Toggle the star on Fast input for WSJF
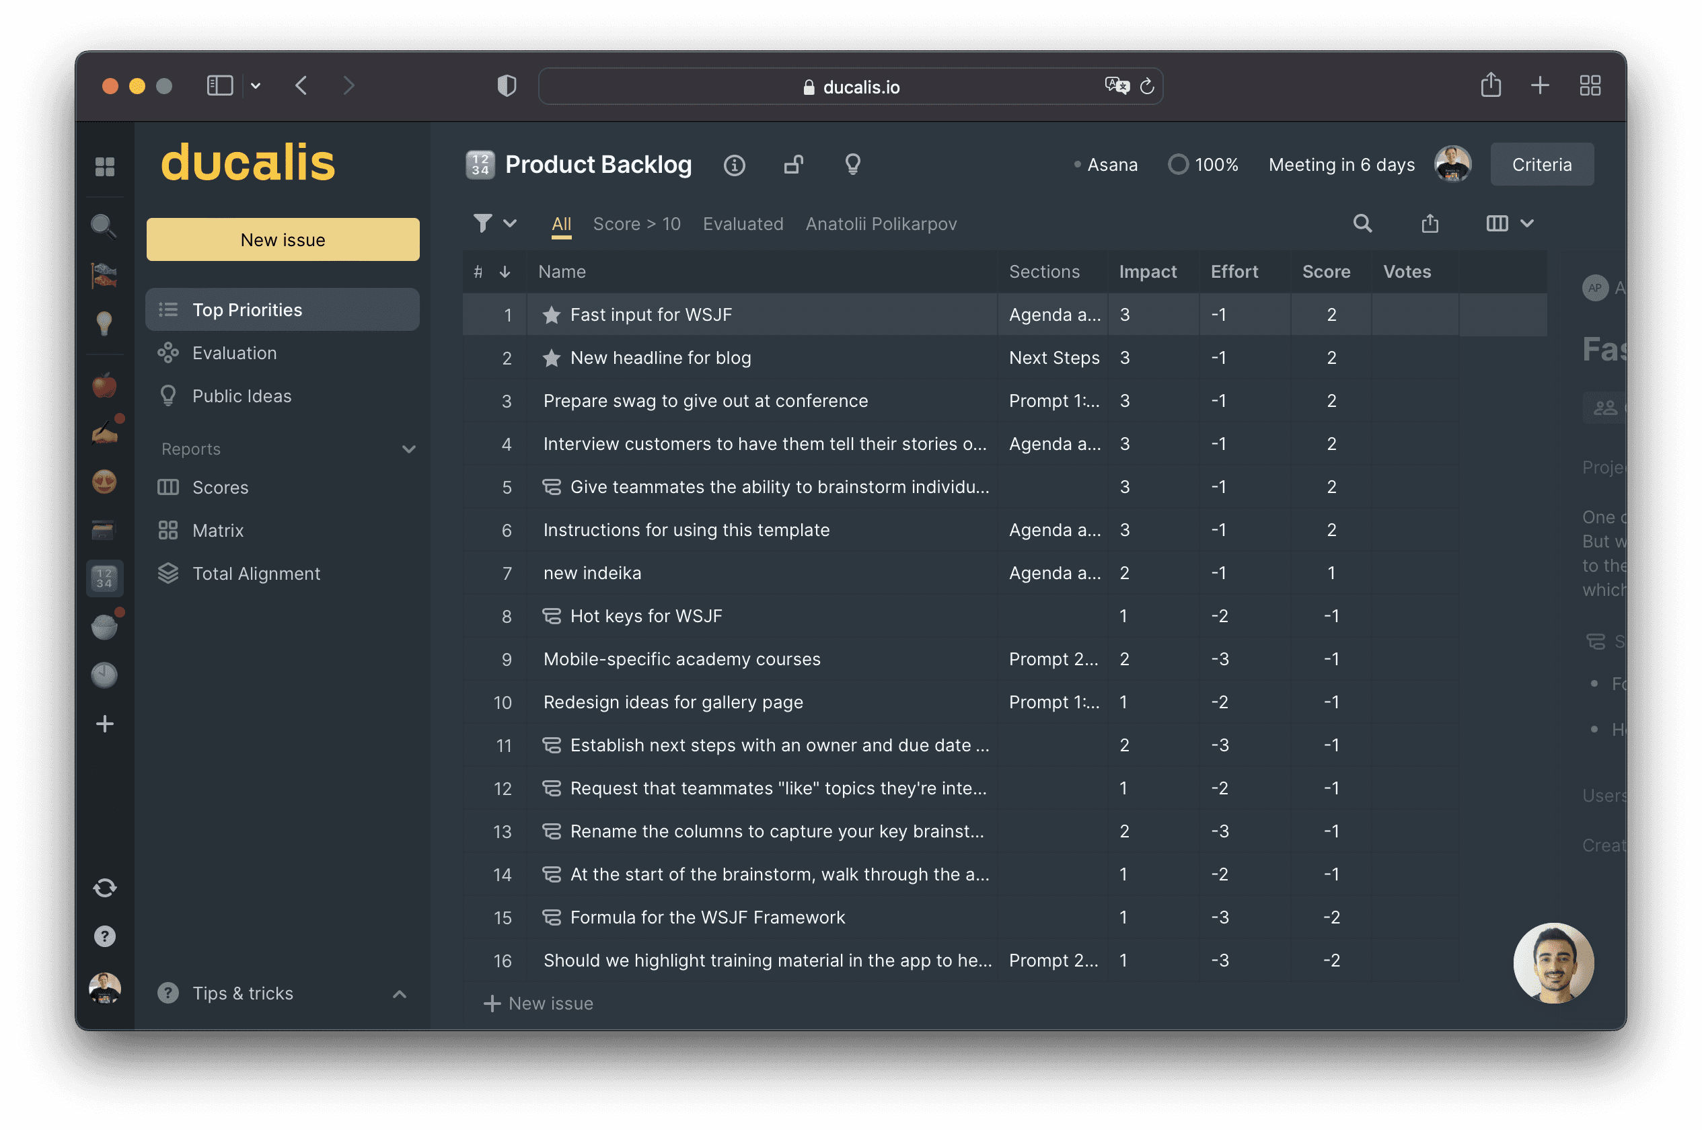Screen dimensions: 1702x1130 [x=551, y=314]
